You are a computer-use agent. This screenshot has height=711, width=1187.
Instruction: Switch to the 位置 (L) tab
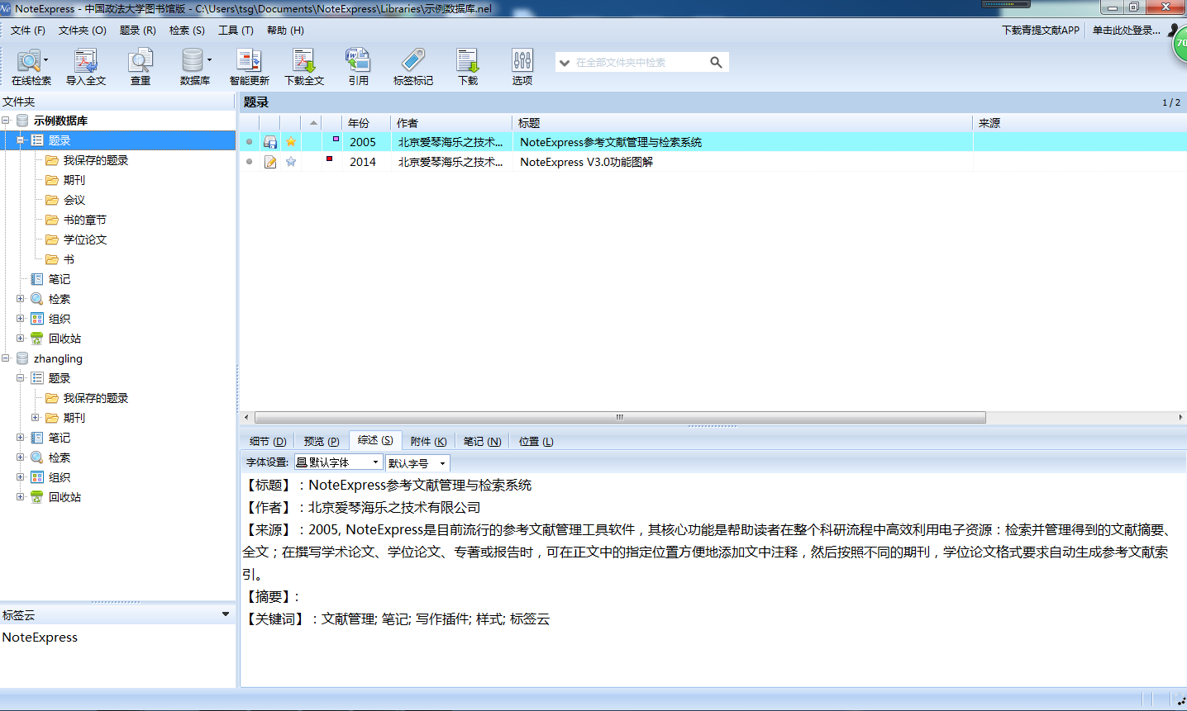pos(536,442)
